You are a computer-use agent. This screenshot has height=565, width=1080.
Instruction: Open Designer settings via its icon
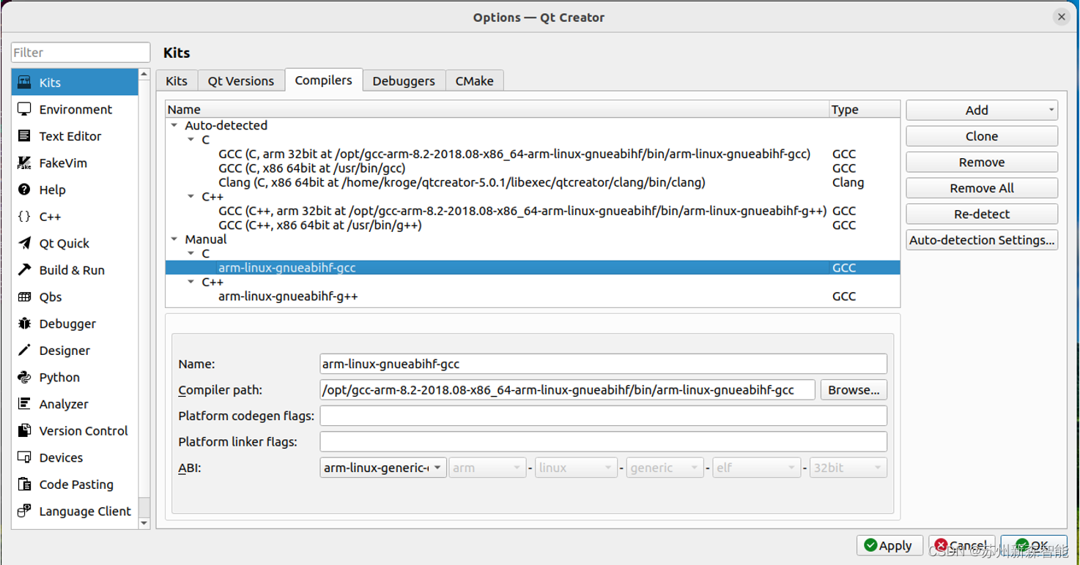pos(24,350)
